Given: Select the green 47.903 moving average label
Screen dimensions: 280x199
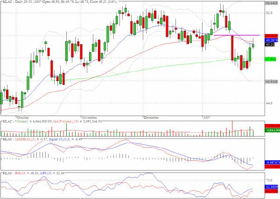Looking at the screenshot, I should [271, 59].
